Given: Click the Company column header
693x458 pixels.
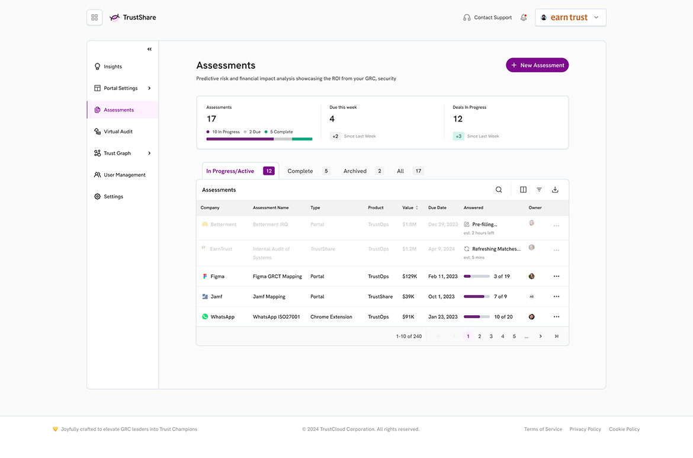Looking at the screenshot, I should click(x=210, y=208).
